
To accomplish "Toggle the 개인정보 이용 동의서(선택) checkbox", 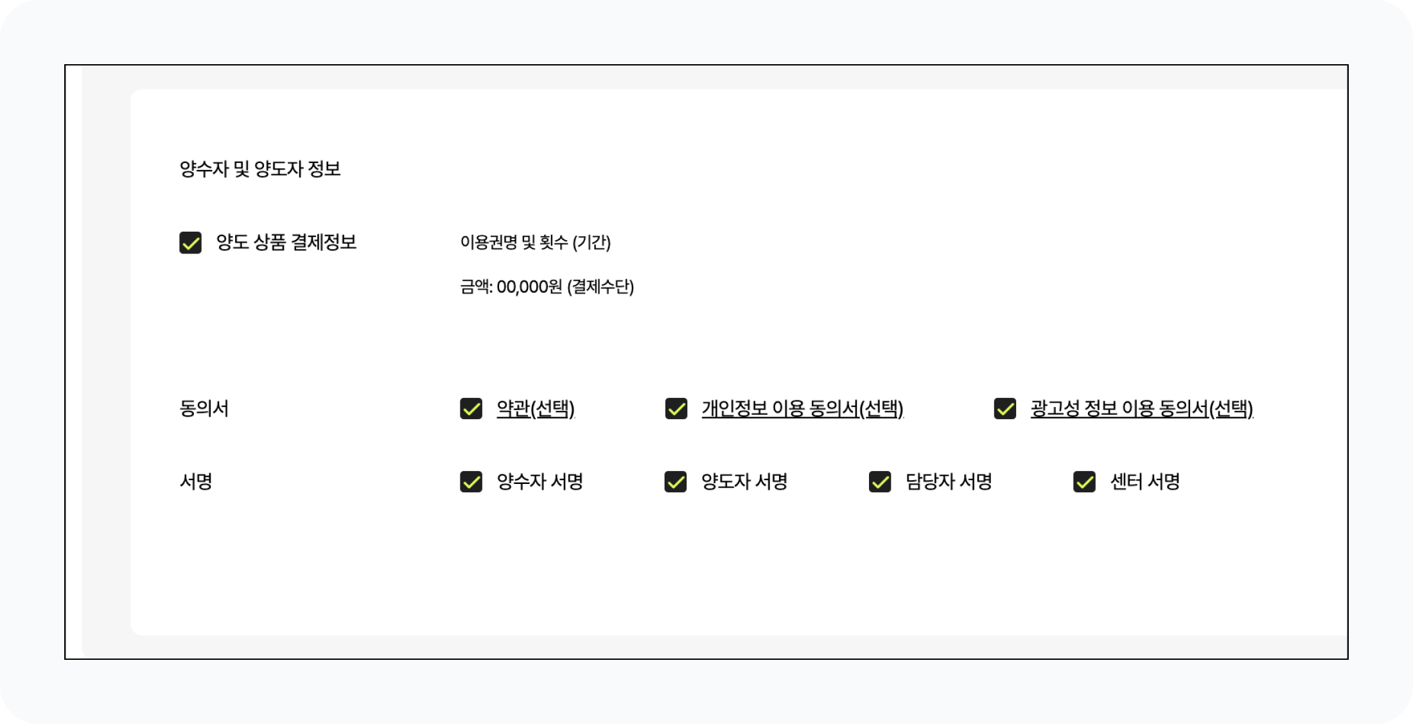I will 676,408.
